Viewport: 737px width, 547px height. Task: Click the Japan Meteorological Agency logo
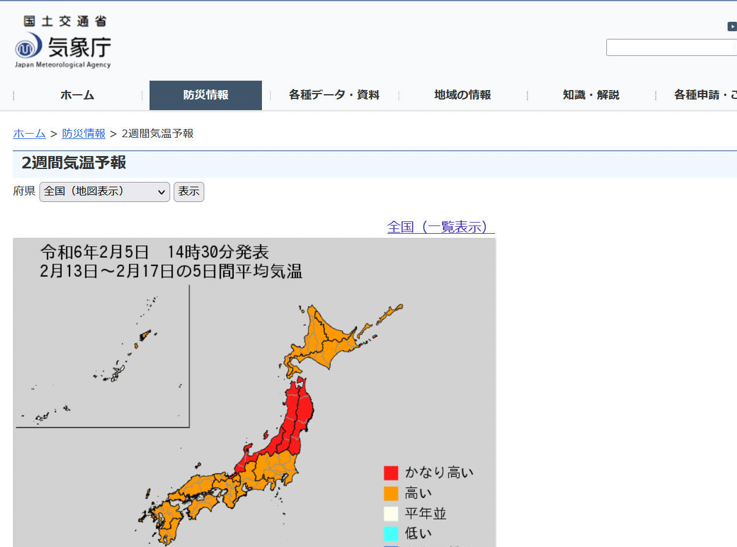(x=62, y=42)
